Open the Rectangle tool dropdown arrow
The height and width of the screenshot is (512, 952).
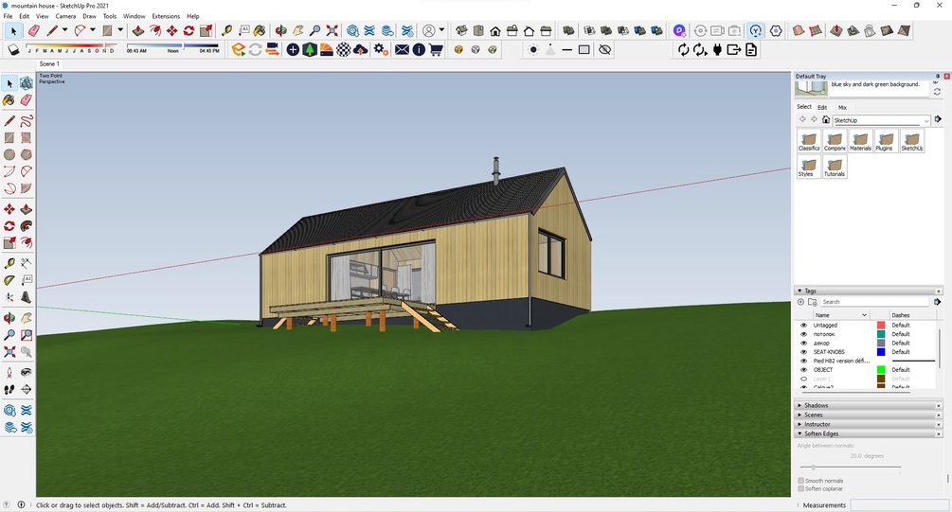120,29
